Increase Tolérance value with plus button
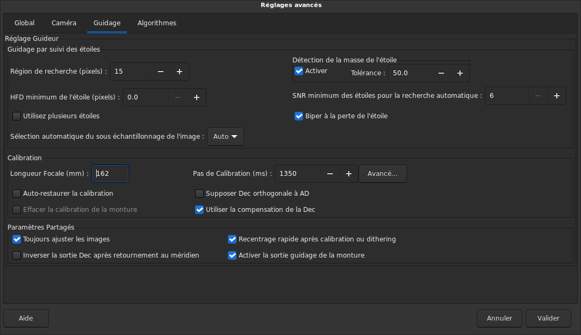This screenshot has width=581, height=335. (x=460, y=73)
